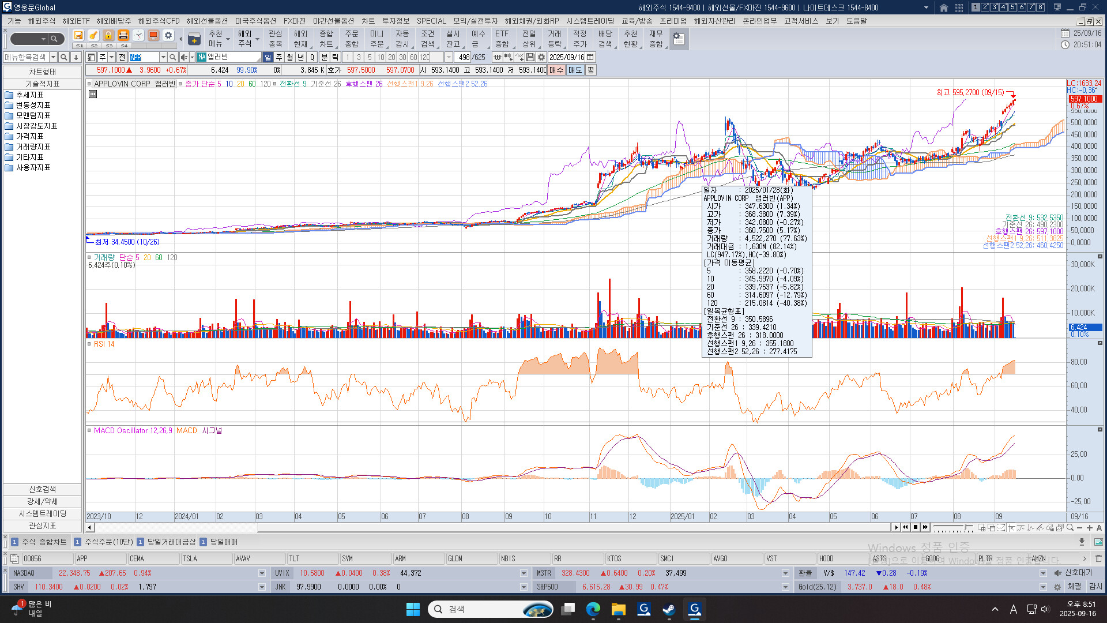Click the magnifier zoom icon under chart

point(1070,527)
